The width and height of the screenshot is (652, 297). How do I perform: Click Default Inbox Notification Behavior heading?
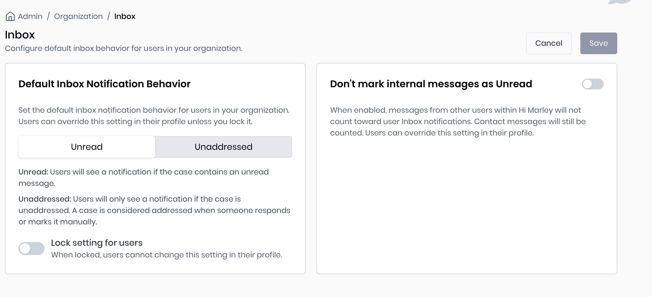(105, 84)
